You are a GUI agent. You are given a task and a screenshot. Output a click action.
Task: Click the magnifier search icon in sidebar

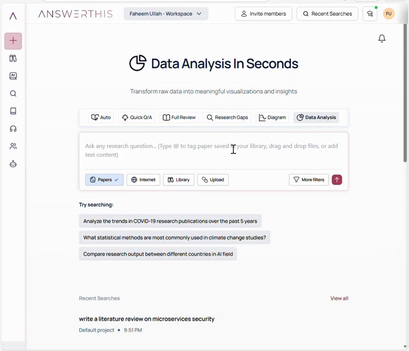tap(13, 93)
